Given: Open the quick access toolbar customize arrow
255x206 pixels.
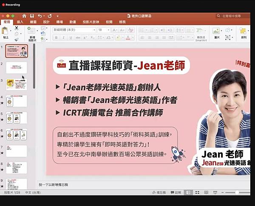Looking at the screenshot, I should tap(57, 16).
